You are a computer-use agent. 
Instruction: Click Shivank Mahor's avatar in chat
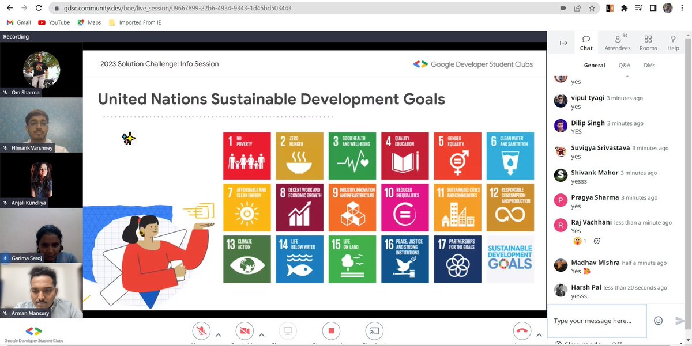[561, 176]
